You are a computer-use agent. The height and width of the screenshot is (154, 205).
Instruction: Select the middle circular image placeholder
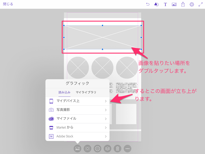pos(102,68)
